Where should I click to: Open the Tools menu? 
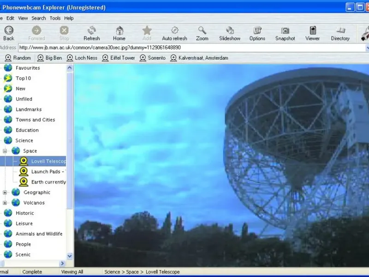click(55, 18)
